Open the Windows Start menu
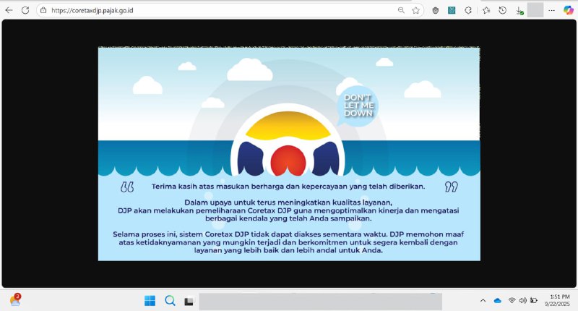Image resolution: width=578 pixels, height=311 pixels. [150, 301]
